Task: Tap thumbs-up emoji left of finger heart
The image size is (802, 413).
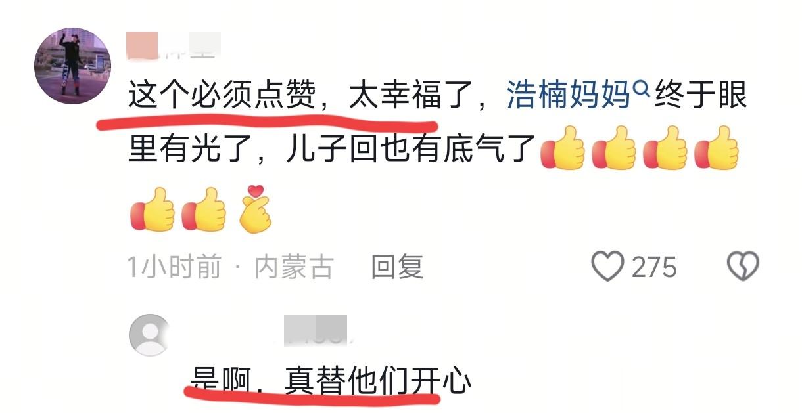Action: pos(204,209)
